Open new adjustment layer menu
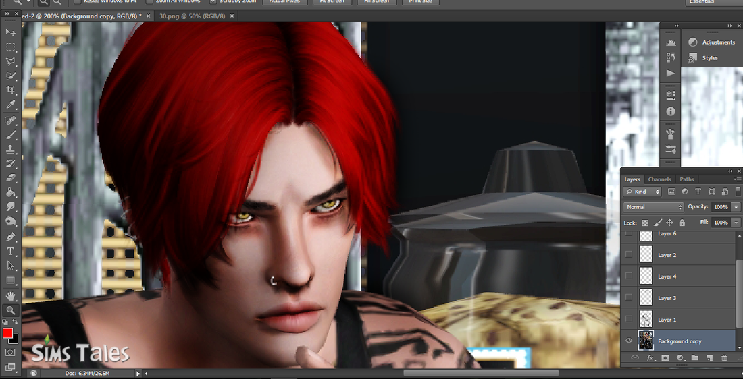The image size is (743, 379). point(680,358)
